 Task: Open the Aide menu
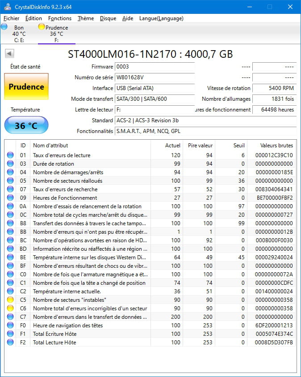(x=128, y=18)
